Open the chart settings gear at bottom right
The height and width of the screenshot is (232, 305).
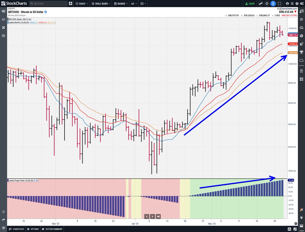pos(296,223)
